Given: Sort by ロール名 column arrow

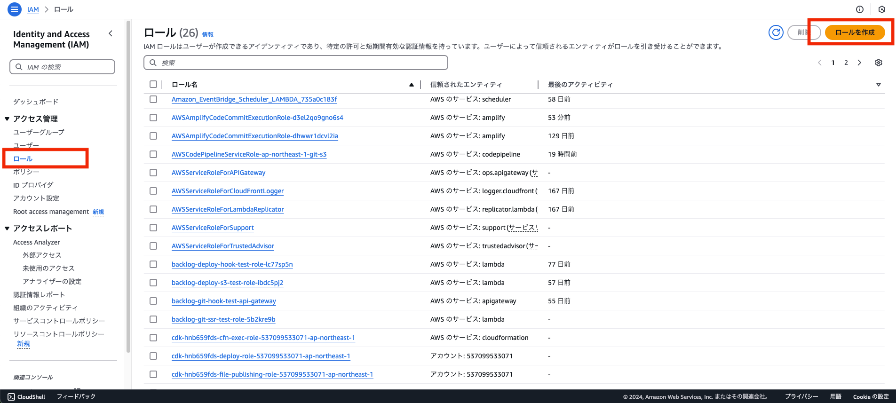Looking at the screenshot, I should (411, 85).
